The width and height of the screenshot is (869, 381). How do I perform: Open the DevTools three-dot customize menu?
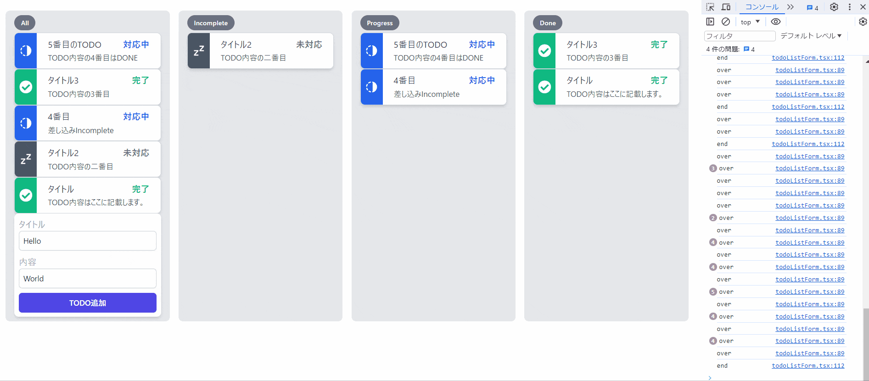coord(850,7)
